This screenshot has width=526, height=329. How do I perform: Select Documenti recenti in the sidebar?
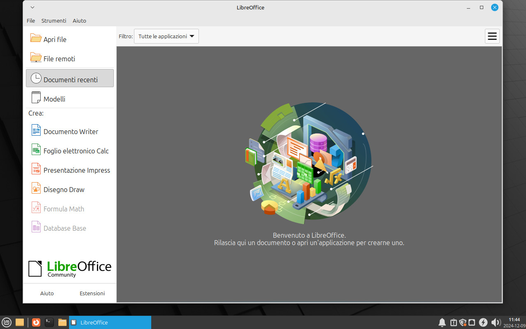70,79
